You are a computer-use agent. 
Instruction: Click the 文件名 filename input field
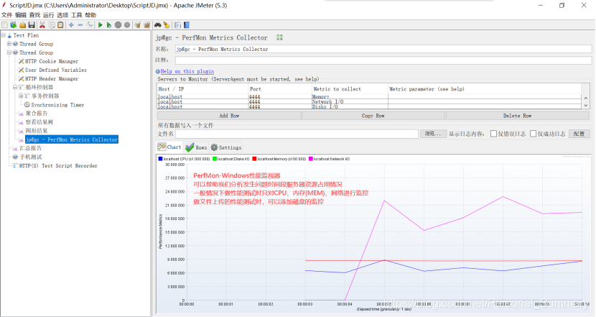point(297,134)
